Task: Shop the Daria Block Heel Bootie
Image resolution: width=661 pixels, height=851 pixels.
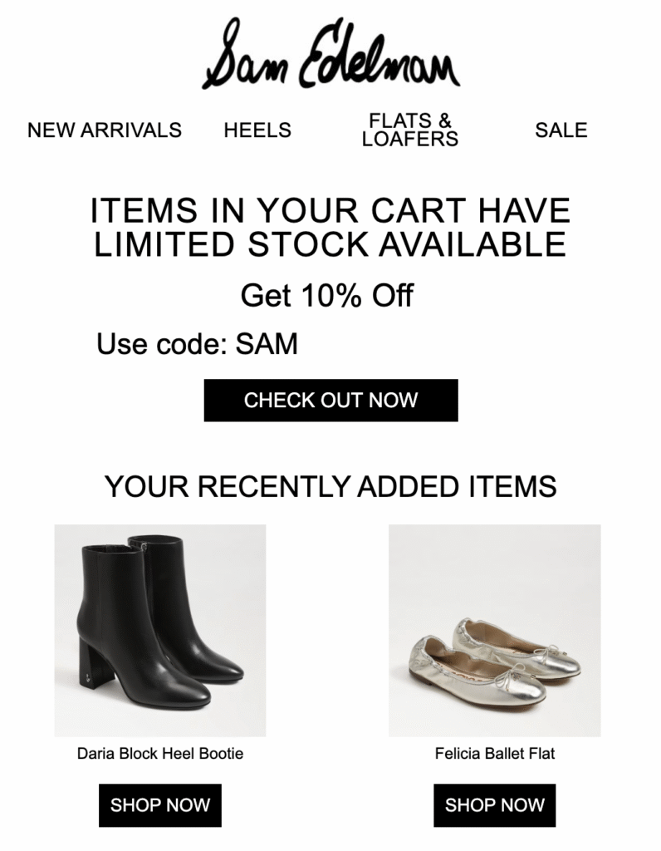Action: 159,804
